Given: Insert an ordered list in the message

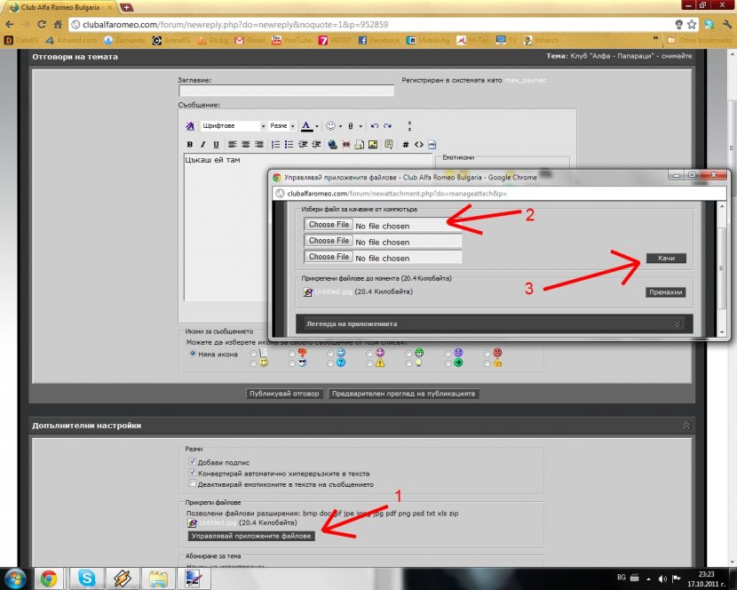Looking at the screenshot, I should point(275,144).
